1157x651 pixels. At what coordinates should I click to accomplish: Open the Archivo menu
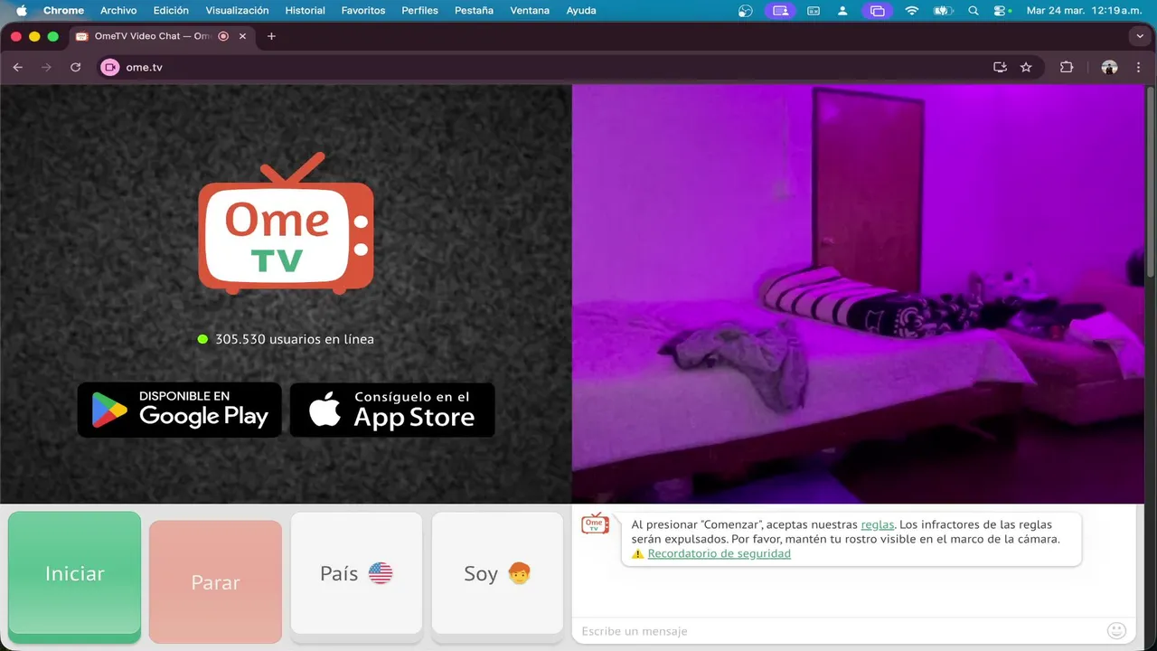(118, 11)
